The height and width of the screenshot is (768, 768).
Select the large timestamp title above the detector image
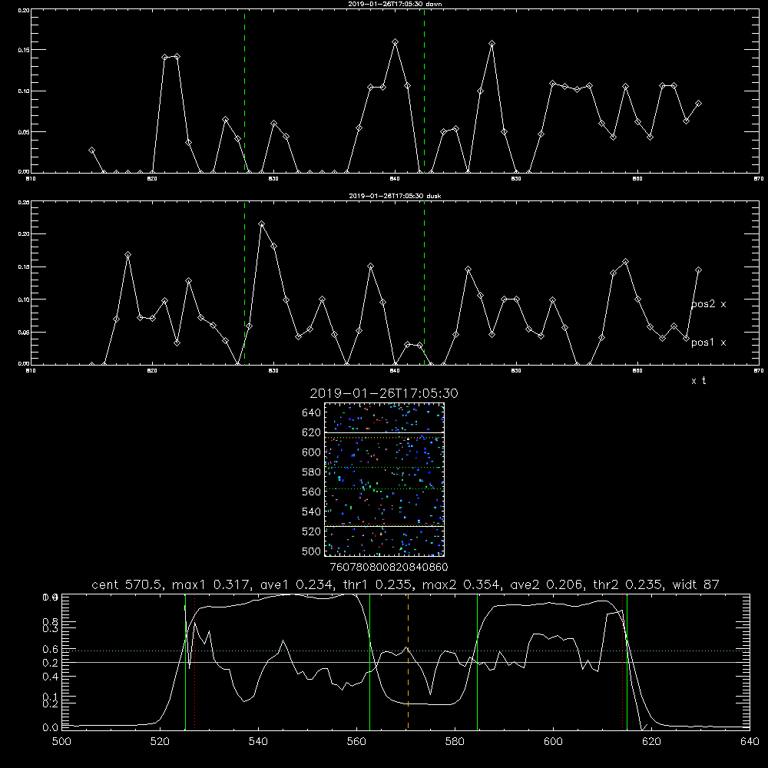point(384,393)
